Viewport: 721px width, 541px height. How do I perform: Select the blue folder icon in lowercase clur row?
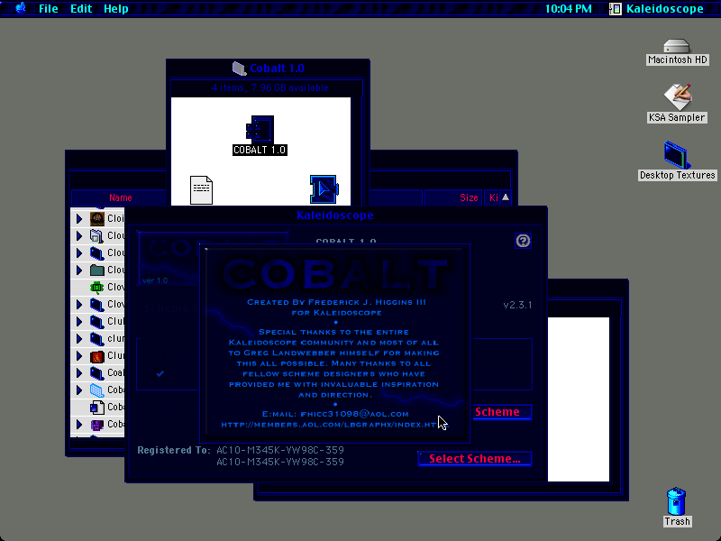point(97,339)
